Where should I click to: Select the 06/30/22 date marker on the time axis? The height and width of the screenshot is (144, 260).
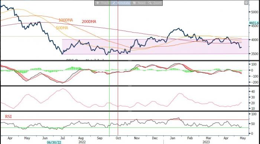pos(54,143)
